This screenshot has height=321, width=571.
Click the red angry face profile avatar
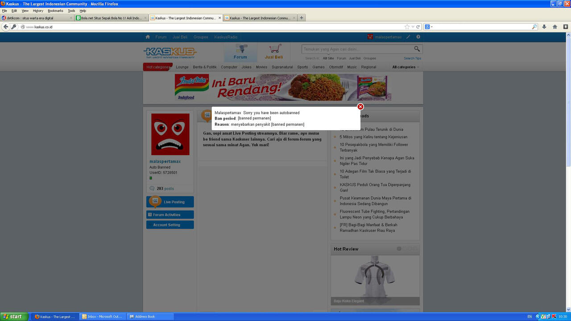(170, 134)
